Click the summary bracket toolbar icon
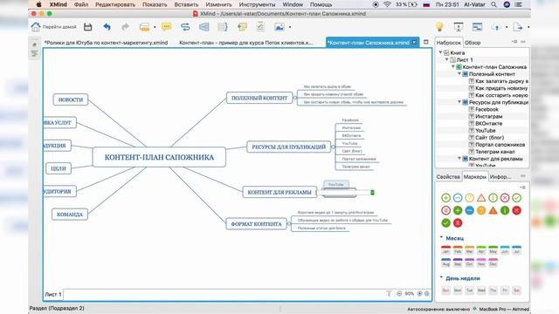 coord(223,27)
